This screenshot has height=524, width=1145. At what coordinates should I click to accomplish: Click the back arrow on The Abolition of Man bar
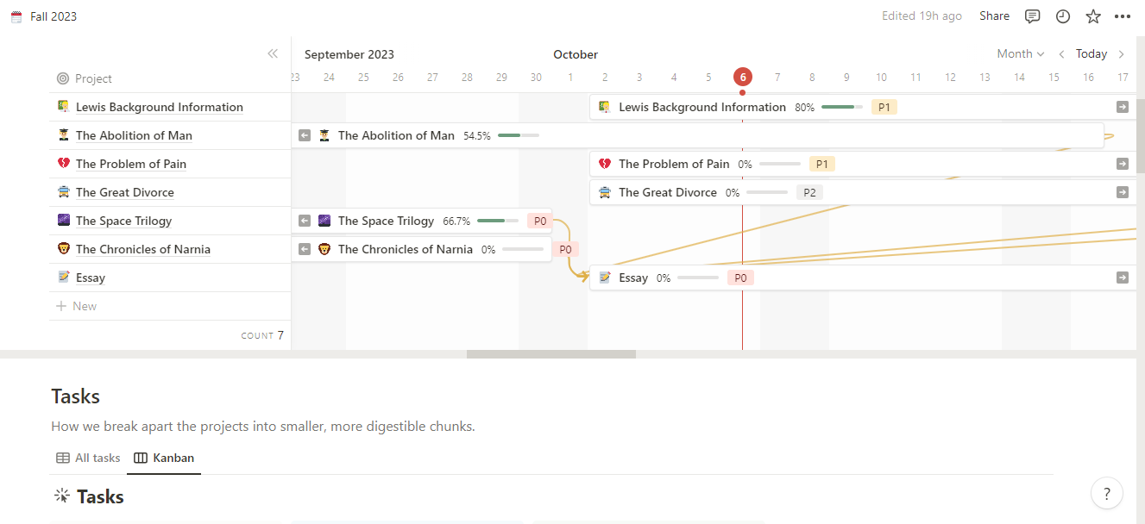305,135
